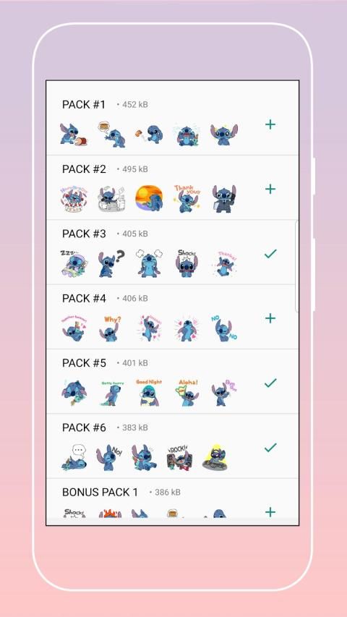Tap the question mark sticker in PACK #3

pos(111,263)
